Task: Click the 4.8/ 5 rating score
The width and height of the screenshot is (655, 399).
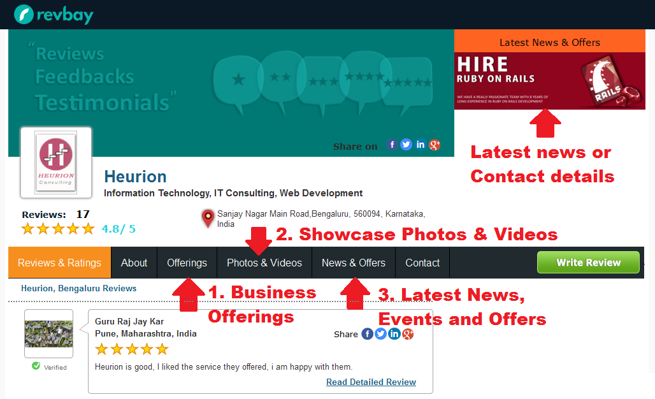Action: point(119,229)
